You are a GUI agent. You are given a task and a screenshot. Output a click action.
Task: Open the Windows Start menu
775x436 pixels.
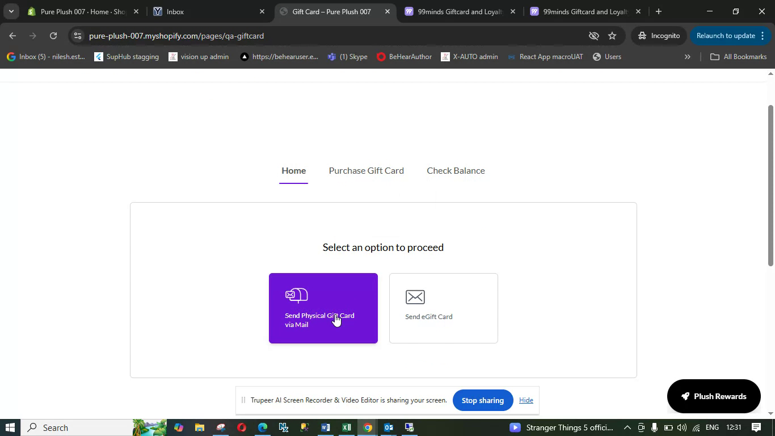[x=10, y=427]
